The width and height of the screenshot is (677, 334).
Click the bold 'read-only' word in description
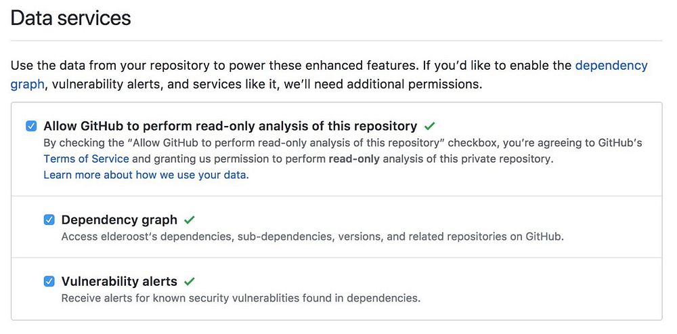[x=354, y=159]
